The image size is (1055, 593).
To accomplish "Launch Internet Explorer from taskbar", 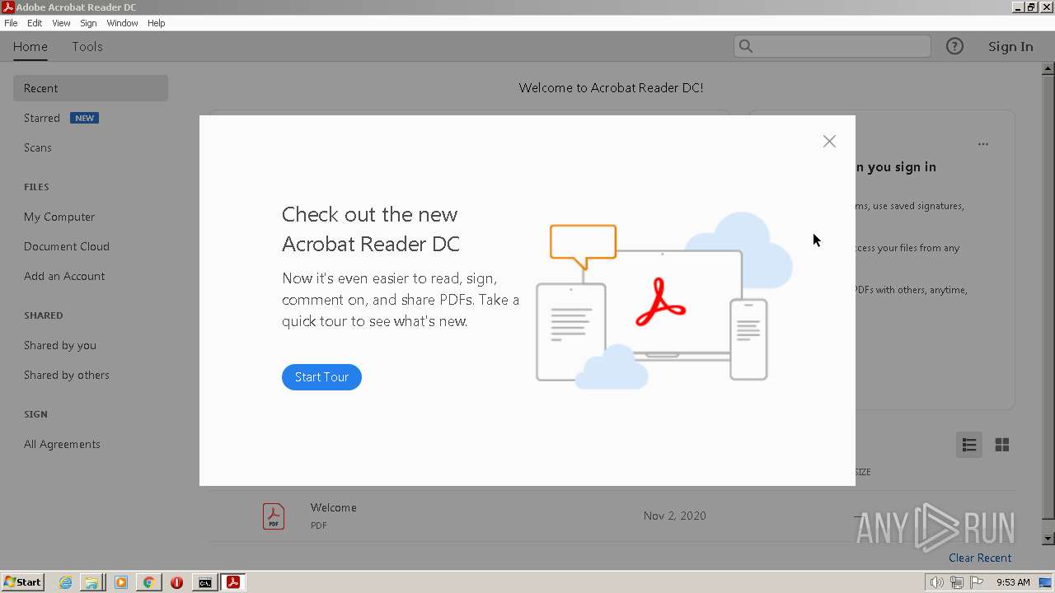I will click(65, 582).
